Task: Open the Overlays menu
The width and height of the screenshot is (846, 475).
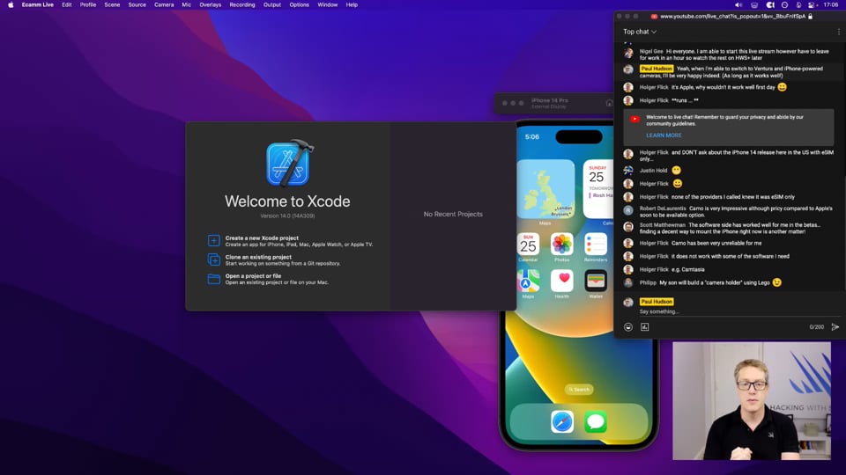Action: 210,5
